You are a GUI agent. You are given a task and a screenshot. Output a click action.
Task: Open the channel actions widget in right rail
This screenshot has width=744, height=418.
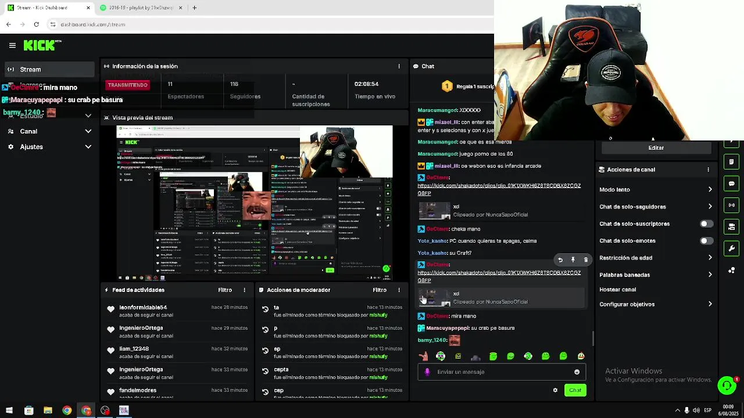coord(731,226)
